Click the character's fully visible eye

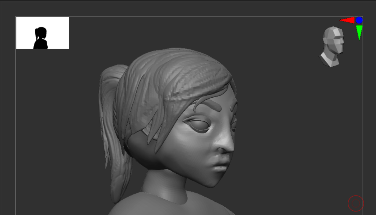click(200, 125)
